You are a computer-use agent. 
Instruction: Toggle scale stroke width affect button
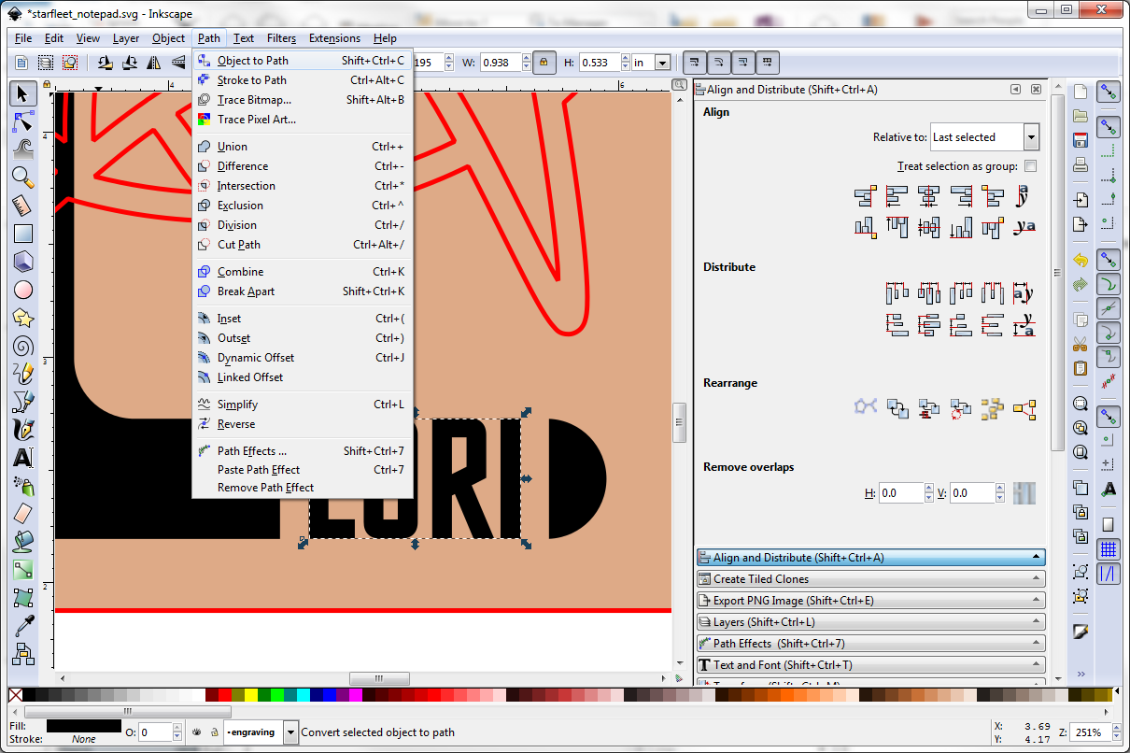pos(693,63)
